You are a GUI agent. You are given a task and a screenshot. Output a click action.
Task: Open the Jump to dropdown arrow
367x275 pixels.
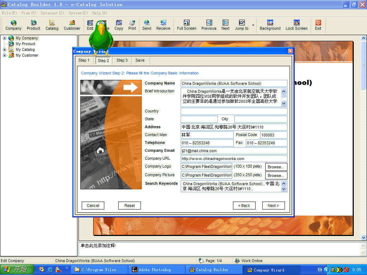253,25
